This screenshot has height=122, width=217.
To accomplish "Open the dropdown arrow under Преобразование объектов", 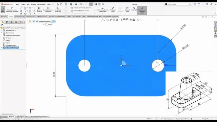I will click(48, 14).
